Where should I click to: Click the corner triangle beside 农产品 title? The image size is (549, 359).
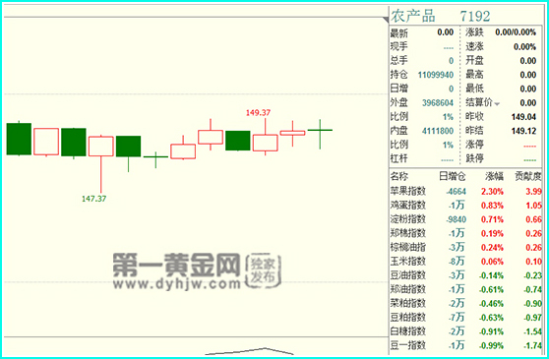coord(386,20)
